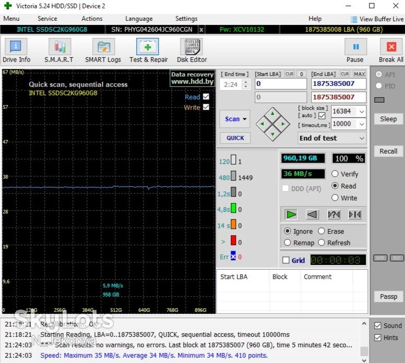Image resolution: width=405 pixels, height=363 pixels.
Task: Click the Victoria green cross app icon
Action: pos(8,6)
